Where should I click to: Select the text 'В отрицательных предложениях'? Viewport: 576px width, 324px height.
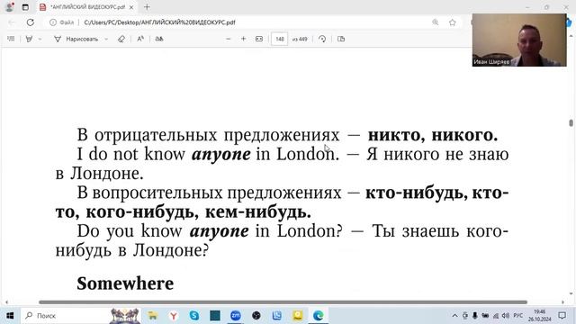(208, 135)
